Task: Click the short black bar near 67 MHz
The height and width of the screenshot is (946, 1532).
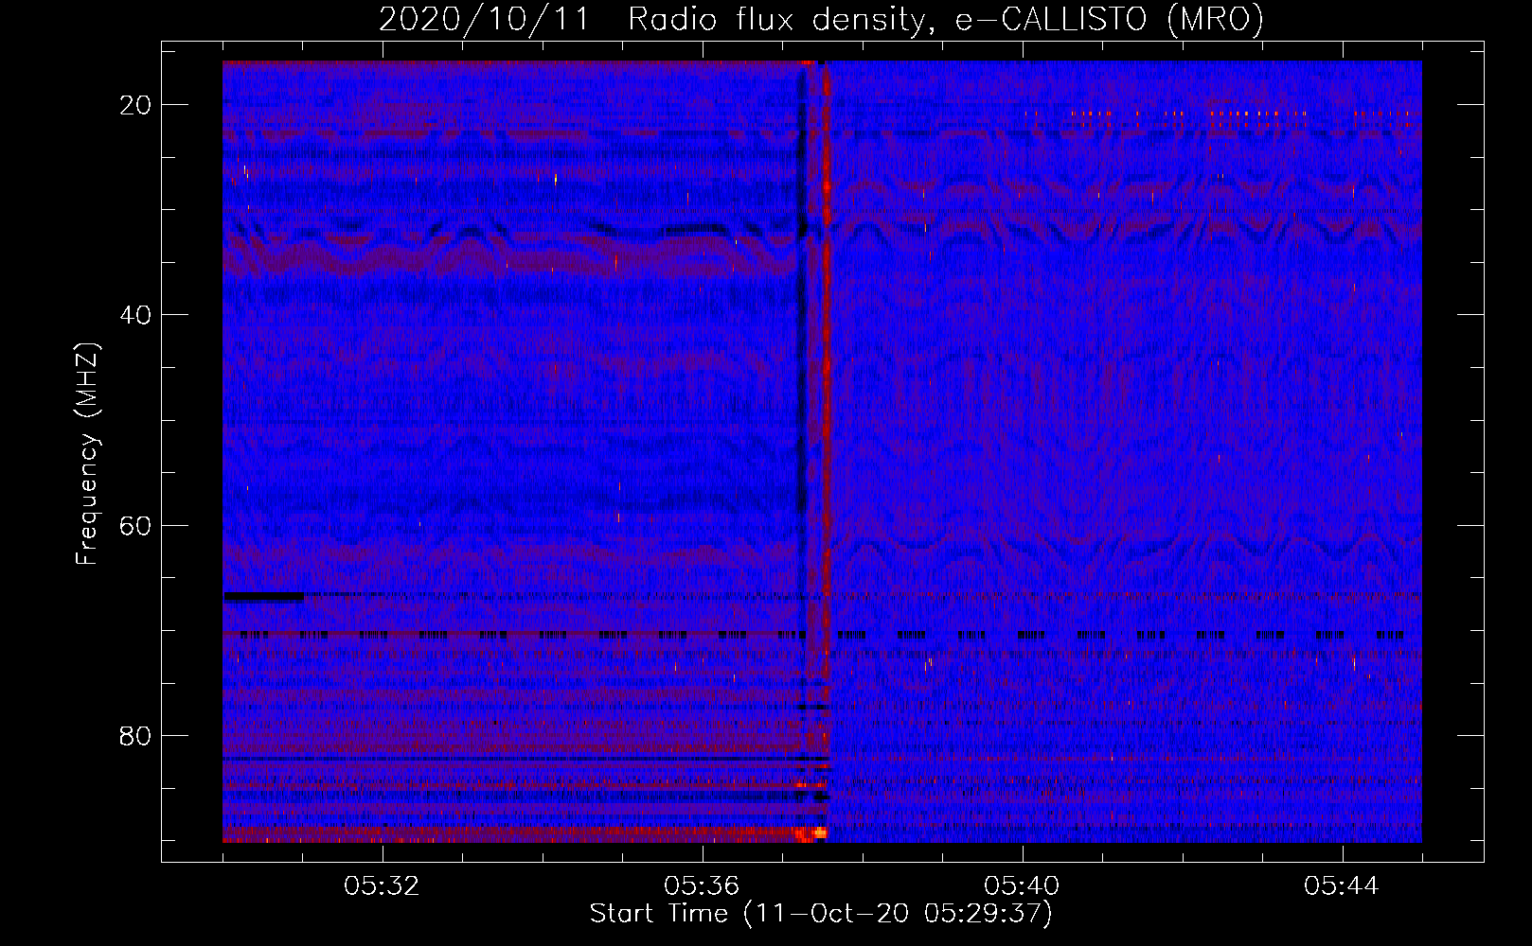Action: coord(264,597)
